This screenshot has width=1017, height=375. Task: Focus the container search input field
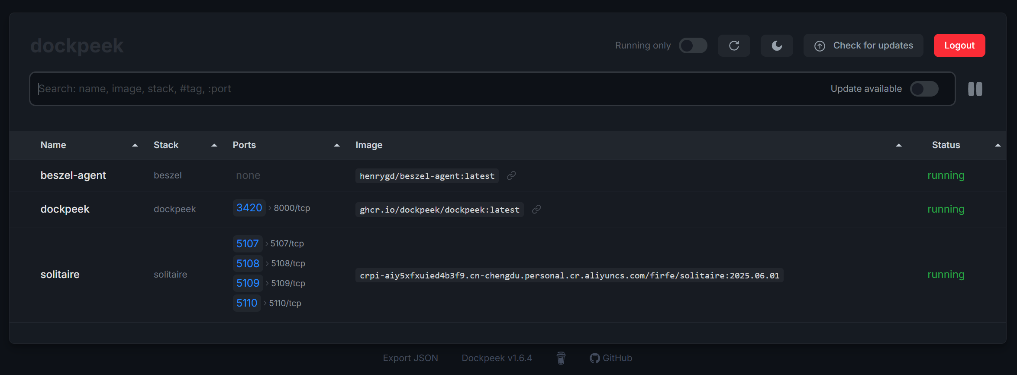(x=390, y=89)
